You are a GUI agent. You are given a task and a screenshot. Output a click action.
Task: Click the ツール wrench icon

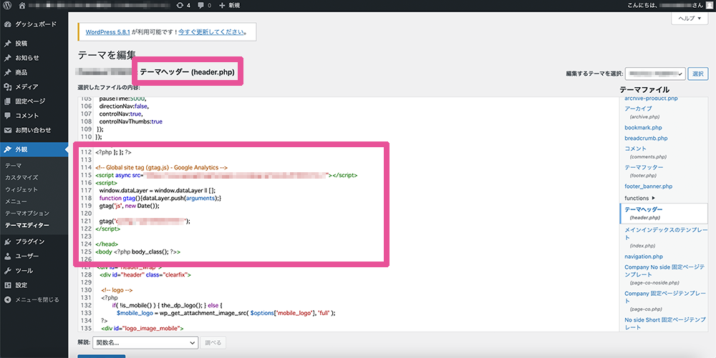[x=7, y=271]
